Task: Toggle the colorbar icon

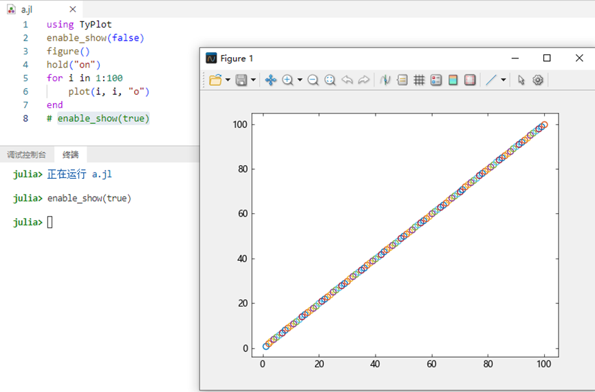Action: [453, 80]
